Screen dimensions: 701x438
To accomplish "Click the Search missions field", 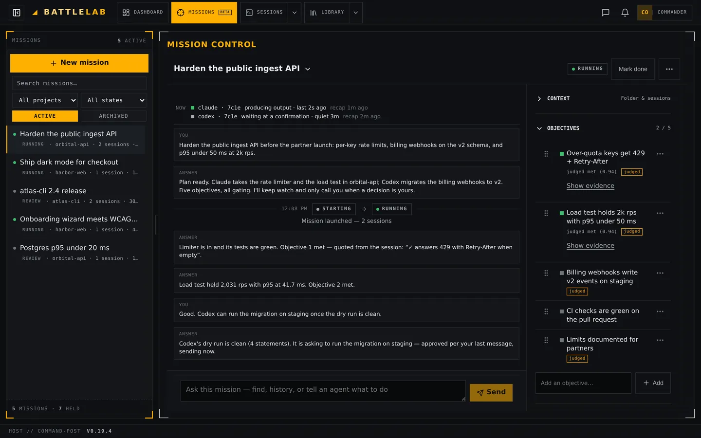I will point(79,83).
